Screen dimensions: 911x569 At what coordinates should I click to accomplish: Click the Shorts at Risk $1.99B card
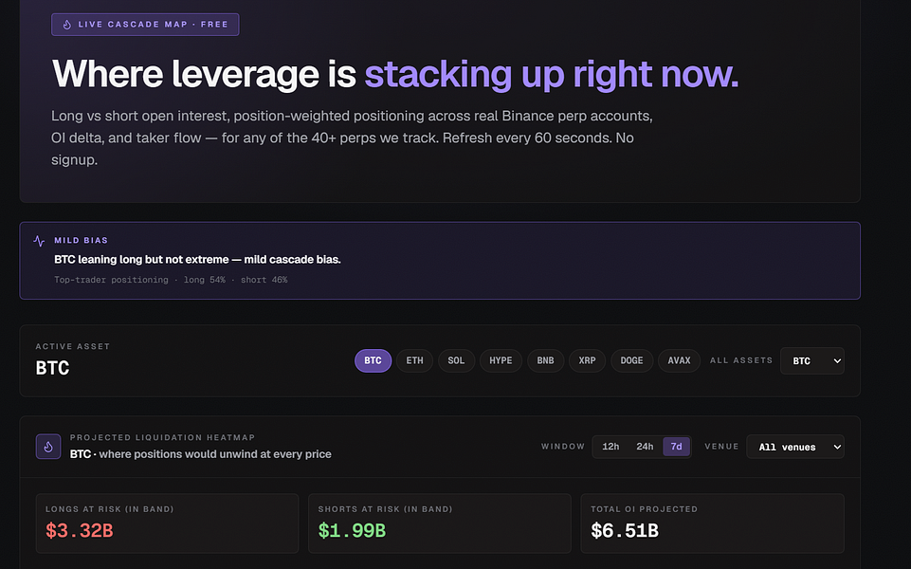coord(440,523)
